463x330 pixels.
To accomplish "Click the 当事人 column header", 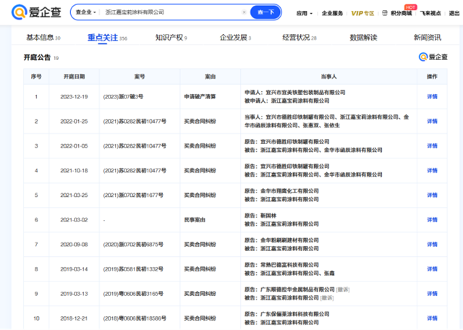I will click(328, 77).
